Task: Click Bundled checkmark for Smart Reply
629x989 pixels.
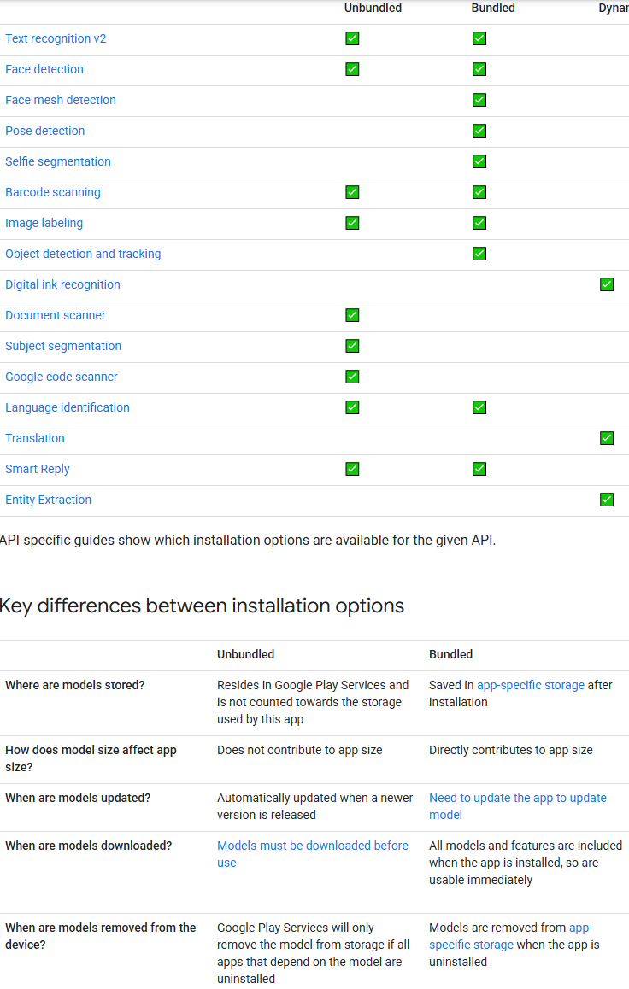Action: coord(479,469)
